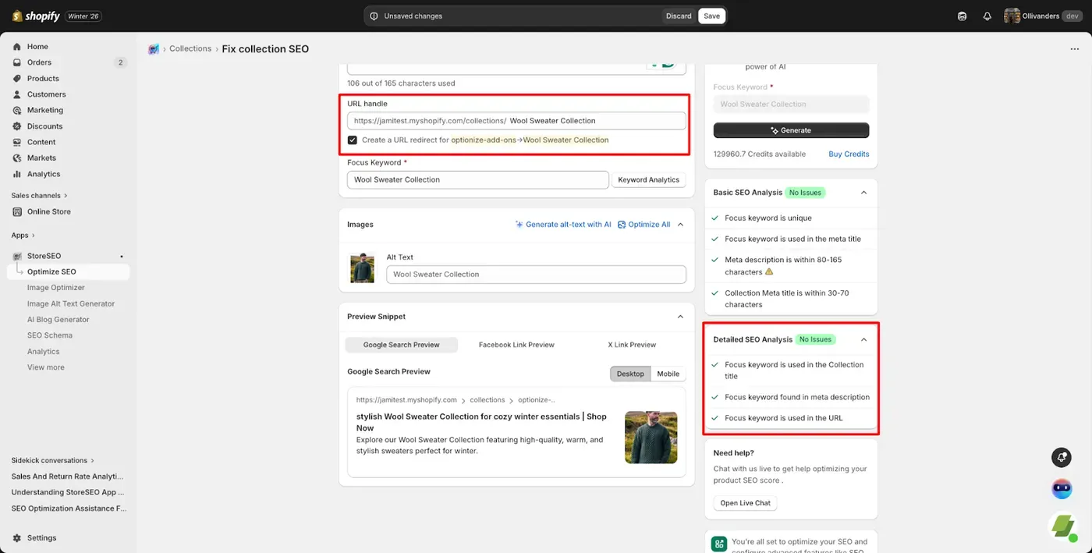This screenshot has width=1092, height=553.
Task: Click the Products tag icon
Action: [x=17, y=79]
